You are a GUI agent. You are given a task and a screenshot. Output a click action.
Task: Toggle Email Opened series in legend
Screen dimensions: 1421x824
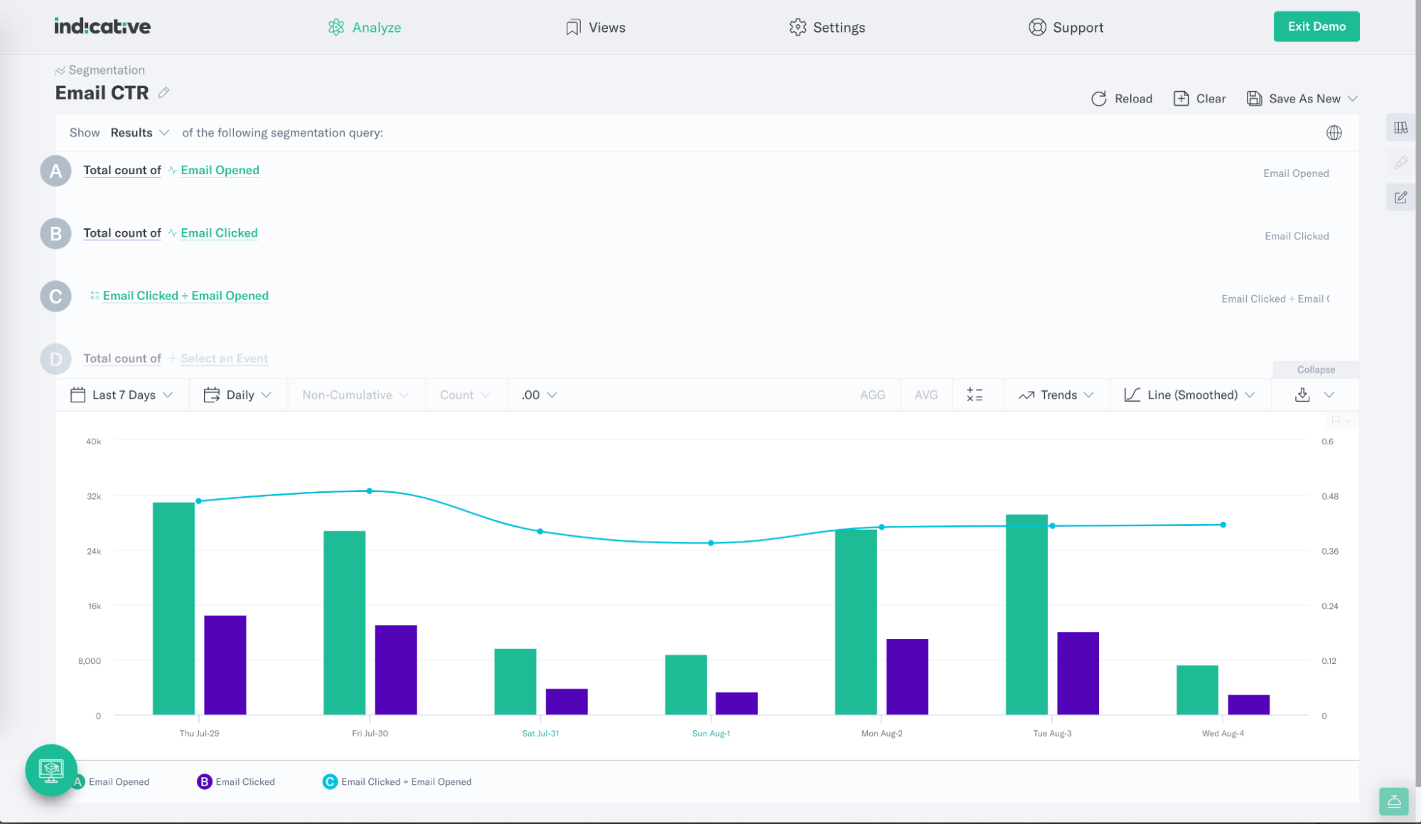pos(119,781)
